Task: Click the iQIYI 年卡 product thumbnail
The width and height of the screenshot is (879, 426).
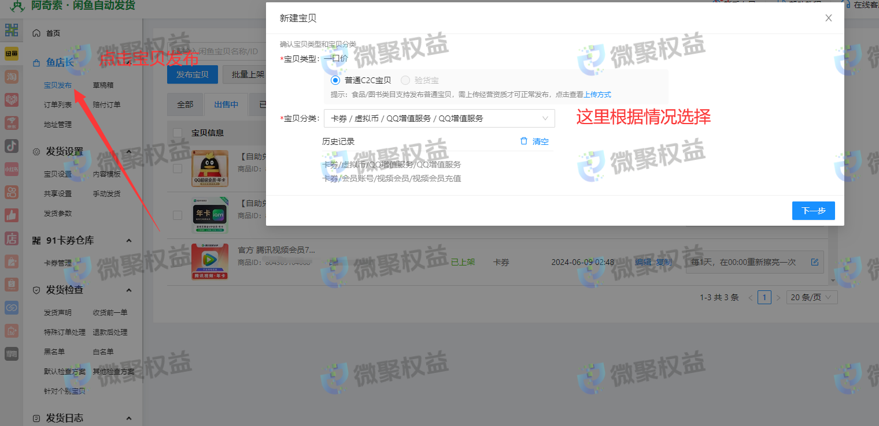Action: coord(210,215)
